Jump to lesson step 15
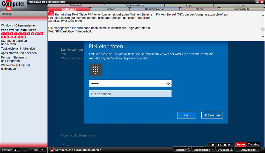 click(20, 37)
